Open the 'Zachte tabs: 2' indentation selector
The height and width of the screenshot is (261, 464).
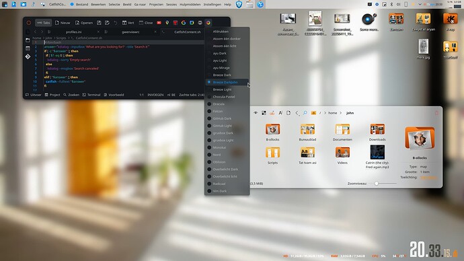pyautogui.click(x=192, y=95)
